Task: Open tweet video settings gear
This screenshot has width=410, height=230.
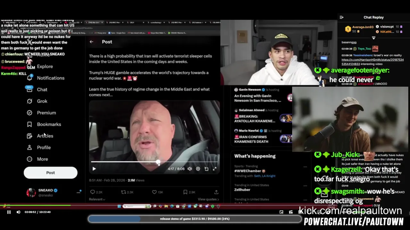Action: click(198, 169)
